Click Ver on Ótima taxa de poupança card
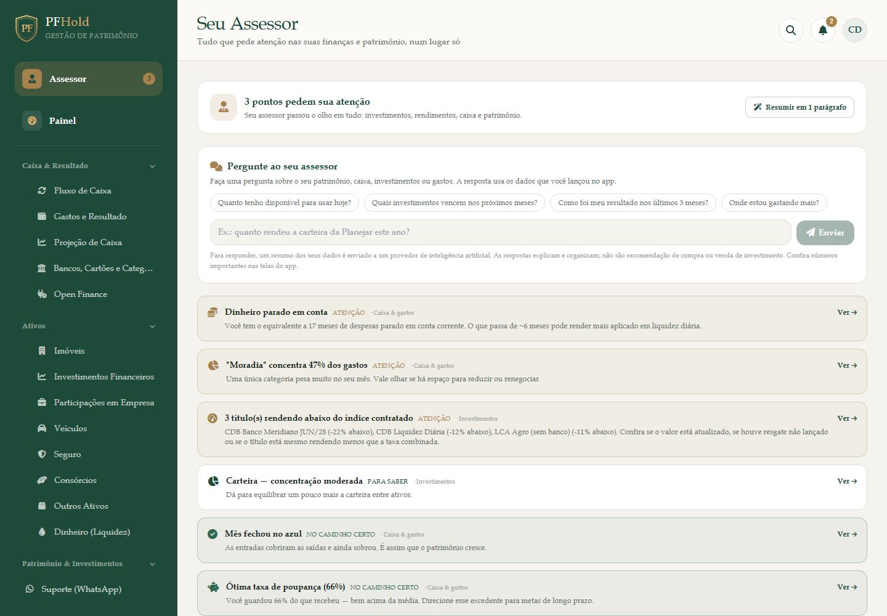This screenshot has width=887, height=616. pyautogui.click(x=847, y=587)
